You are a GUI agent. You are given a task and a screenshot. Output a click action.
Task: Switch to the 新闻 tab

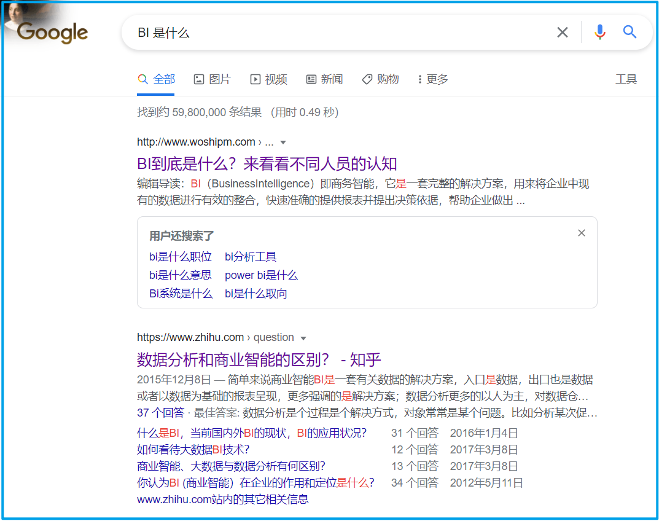pos(324,79)
